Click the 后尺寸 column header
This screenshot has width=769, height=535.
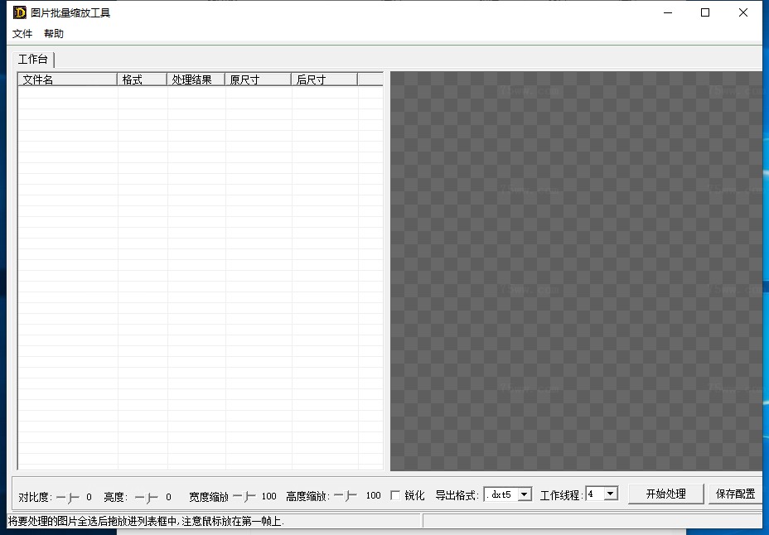[324, 80]
